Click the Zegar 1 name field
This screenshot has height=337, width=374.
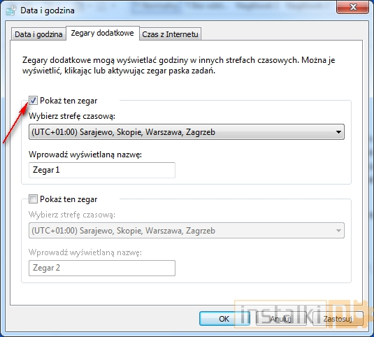coord(102,170)
